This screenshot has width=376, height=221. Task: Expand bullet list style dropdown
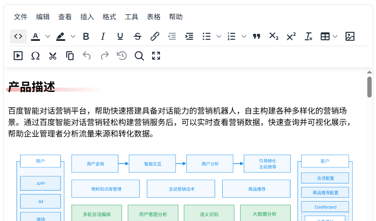tap(219, 37)
